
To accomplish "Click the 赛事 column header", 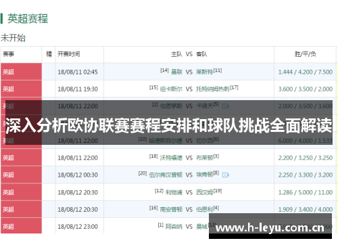I will (8, 54).
